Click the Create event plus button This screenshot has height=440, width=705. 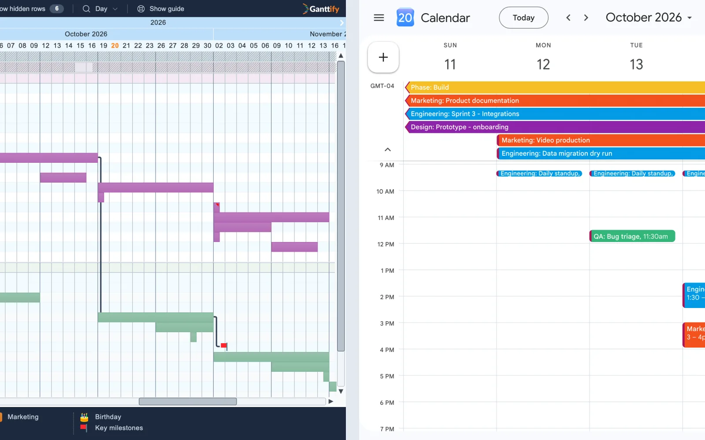tap(383, 57)
